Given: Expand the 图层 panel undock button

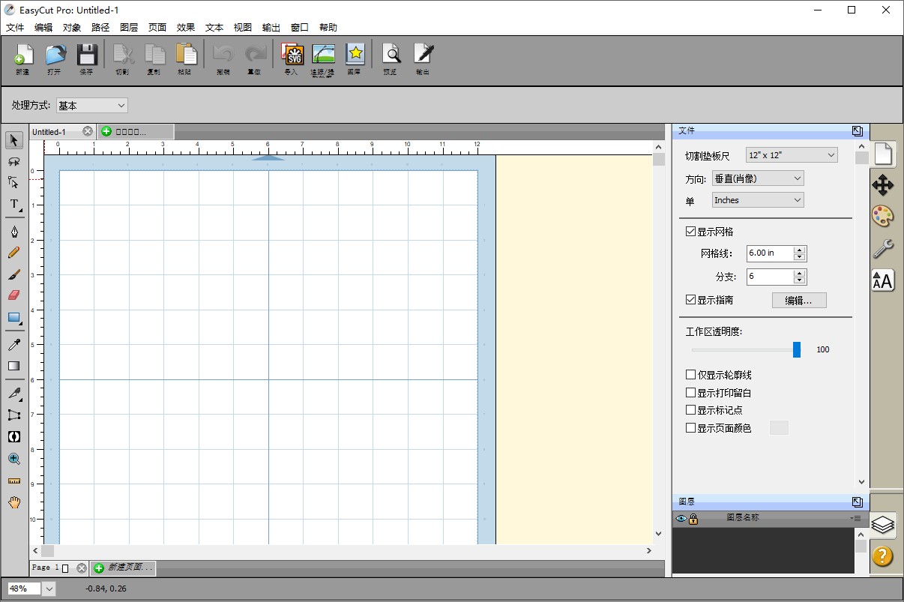Looking at the screenshot, I should click(858, 502).
